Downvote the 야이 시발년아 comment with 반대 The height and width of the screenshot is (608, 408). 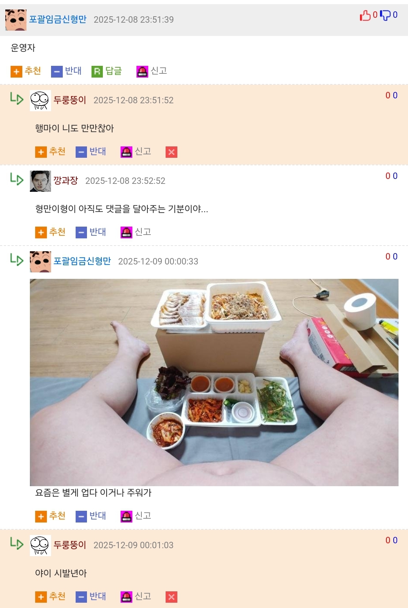coord(91,597)
